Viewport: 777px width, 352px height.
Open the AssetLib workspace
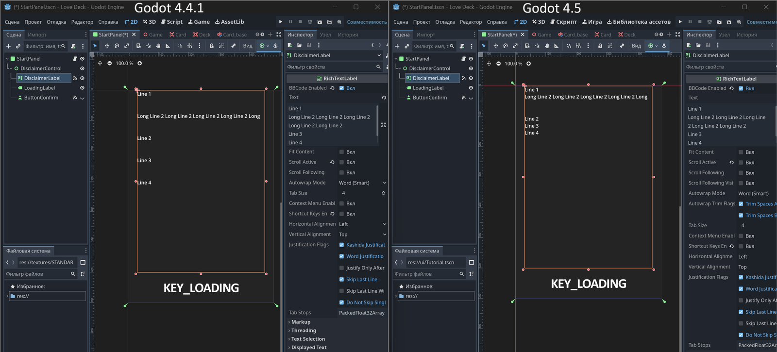click(x=229, y=22)
